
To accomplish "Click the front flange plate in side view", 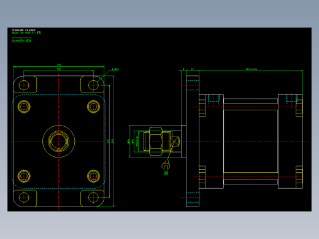I will coord(193,142).
